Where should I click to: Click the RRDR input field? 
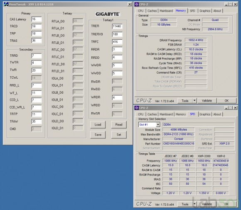pyautogui.click(x=117, y=49)
